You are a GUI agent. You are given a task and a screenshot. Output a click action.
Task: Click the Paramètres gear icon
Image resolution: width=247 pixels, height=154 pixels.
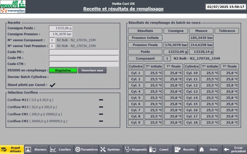coord(78,149)
